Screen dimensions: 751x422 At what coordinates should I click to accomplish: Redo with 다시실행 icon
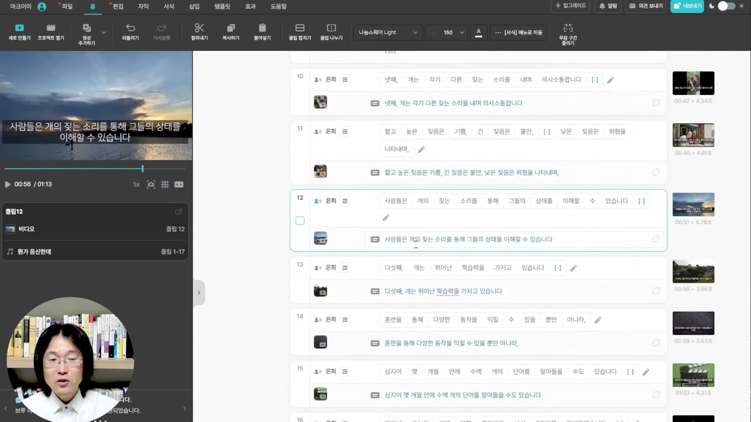point(162,32)
